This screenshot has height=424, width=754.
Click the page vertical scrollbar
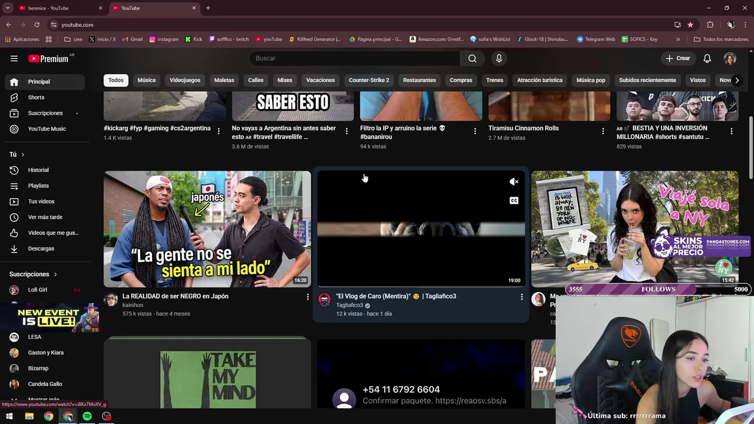pos(751,147)
